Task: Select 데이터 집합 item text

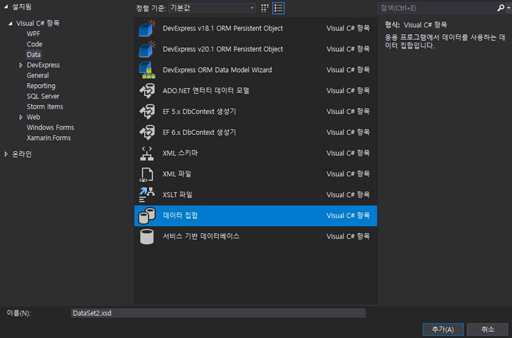Action: click(180, 216)
